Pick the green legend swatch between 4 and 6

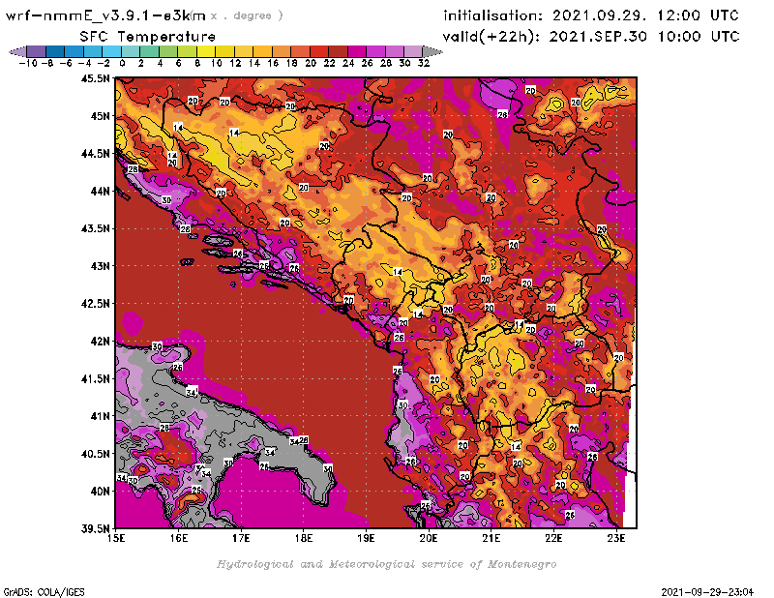(168, 51)
